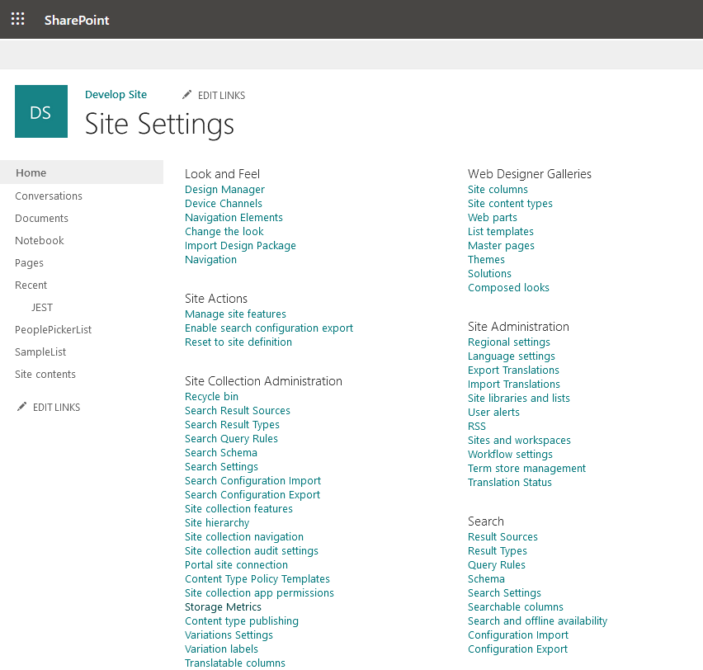The width and height of the screenshot is (703, 670).
Task: Open Site content types
Action: point(510,204)
